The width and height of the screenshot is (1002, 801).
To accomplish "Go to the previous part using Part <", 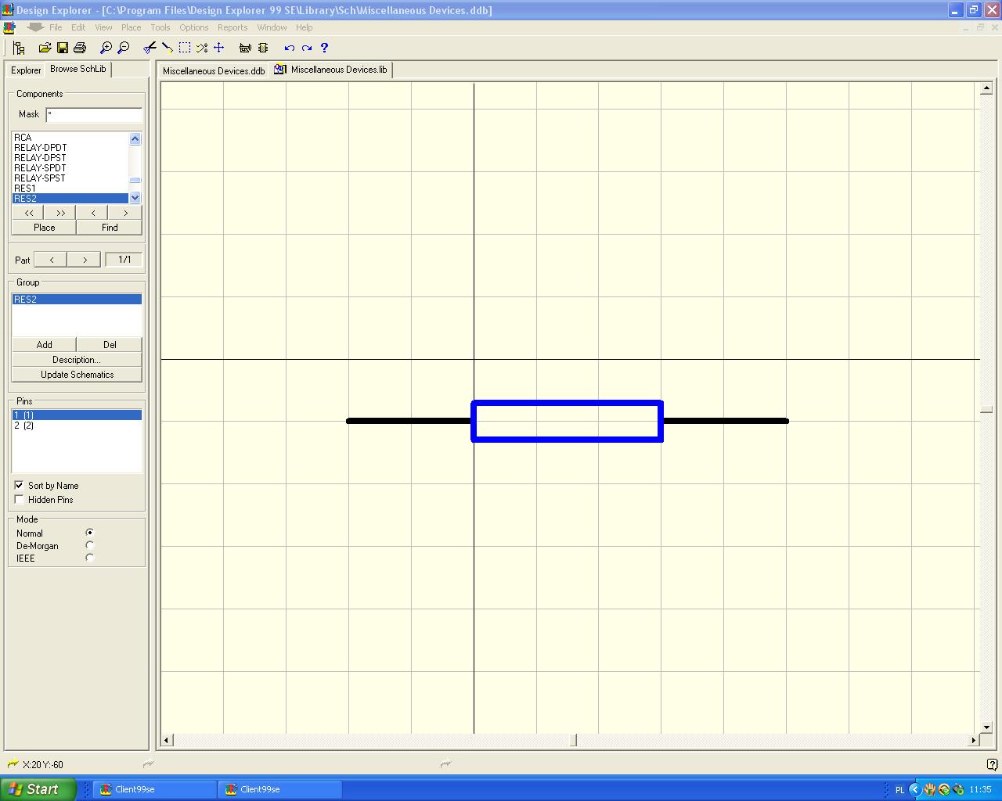I will tap(51, 260).
